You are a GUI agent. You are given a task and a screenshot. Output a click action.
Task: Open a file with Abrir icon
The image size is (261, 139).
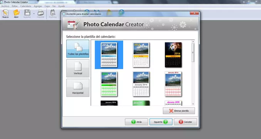16,14
